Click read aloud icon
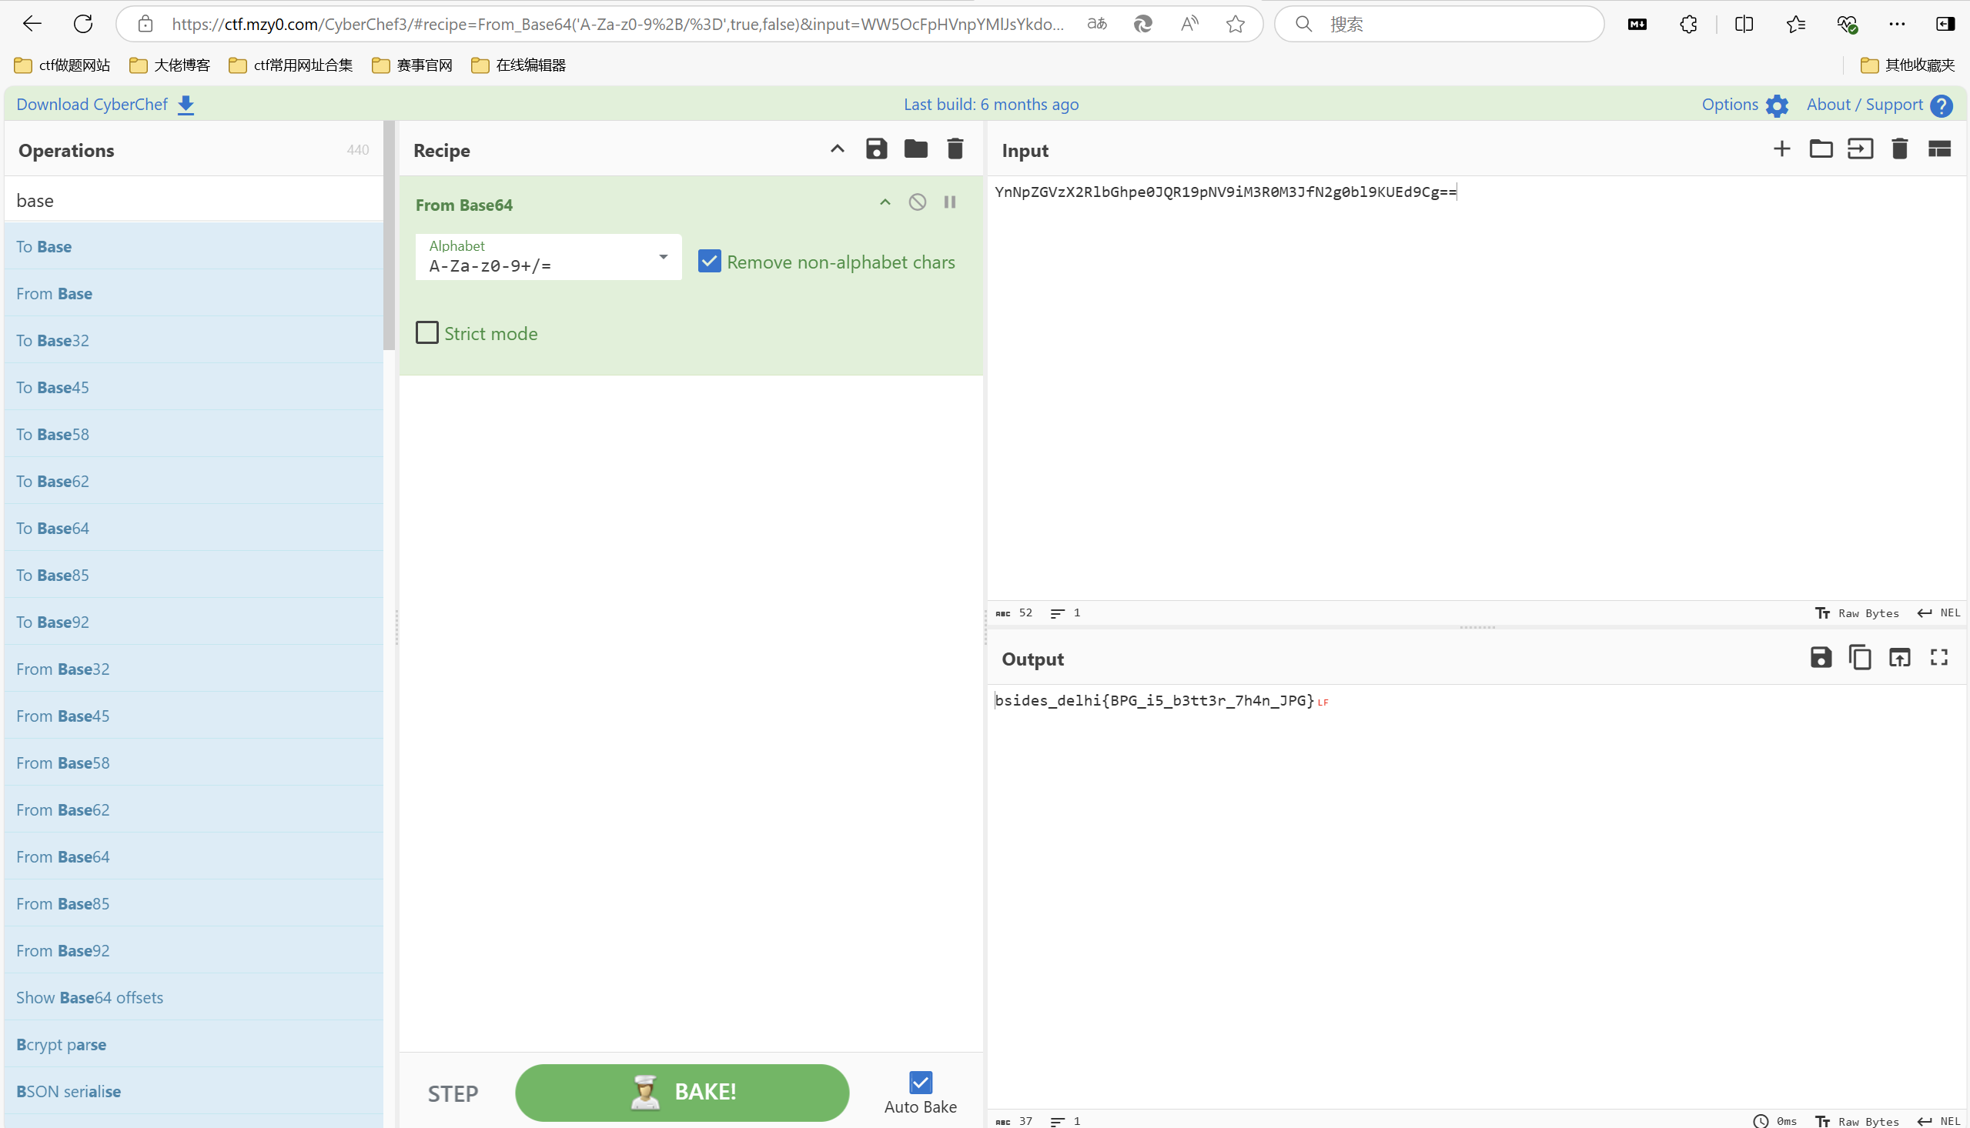Screen dimensions: 1970x1128 [x=1189, y=24]
